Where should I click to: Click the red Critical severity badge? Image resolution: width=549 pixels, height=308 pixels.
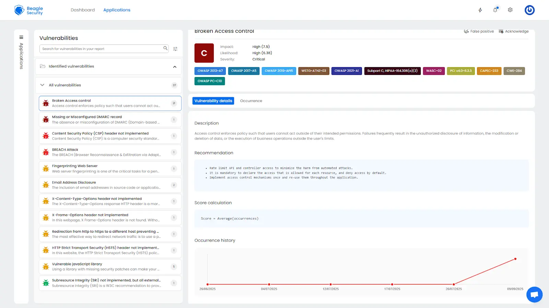click(x=204, y=53)
